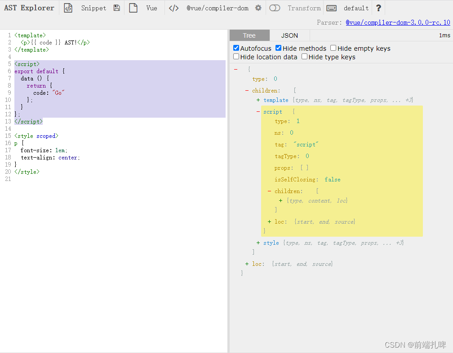This screenshot has height=353, width=453.
Task: Click the script key in tree
Action: click(x=273, y=112)
